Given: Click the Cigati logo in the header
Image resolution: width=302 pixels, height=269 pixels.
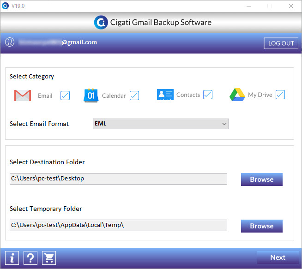Looking at the screenshot, I should pos(101,22).
